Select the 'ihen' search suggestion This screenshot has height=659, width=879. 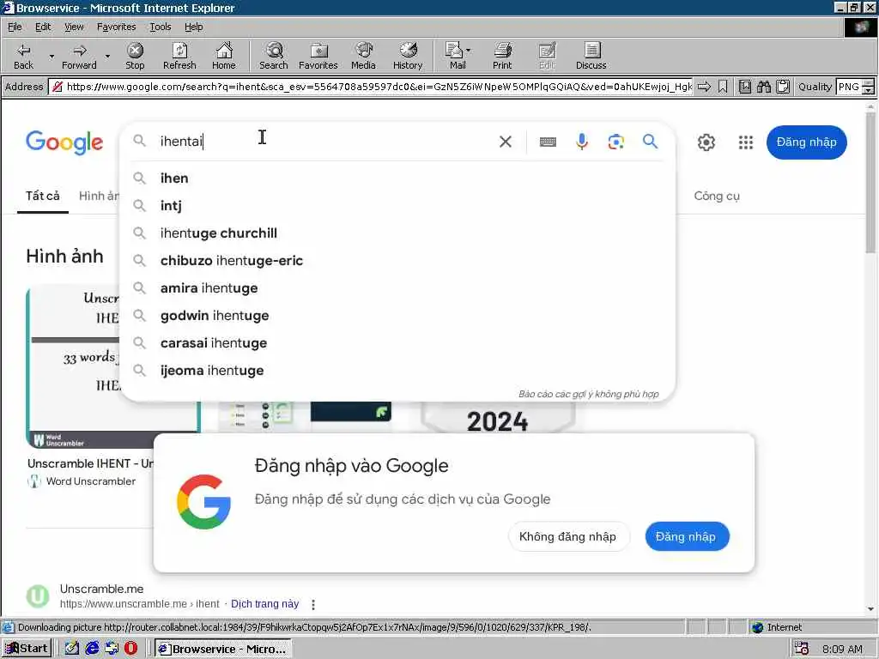(397, 178)
